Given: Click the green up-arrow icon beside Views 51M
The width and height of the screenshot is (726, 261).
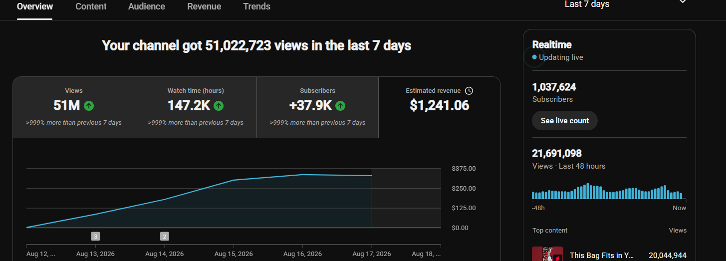Looking at the screenshot, I should click(89, 106).
